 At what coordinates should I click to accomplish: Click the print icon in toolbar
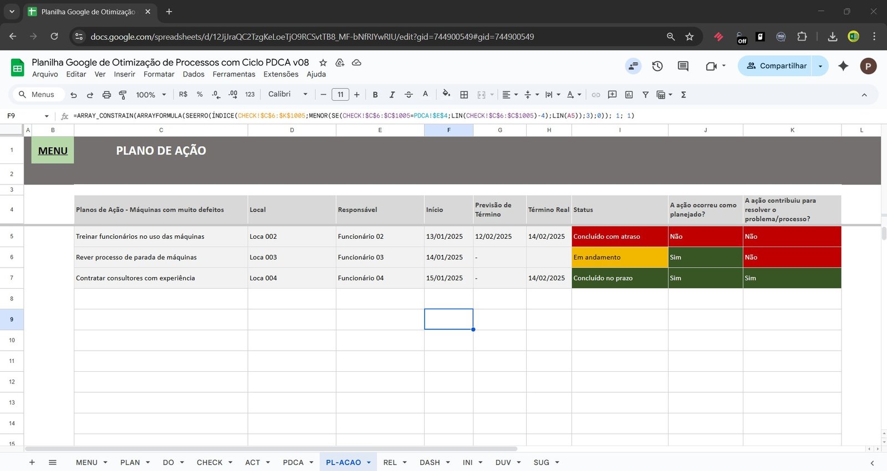(106, 95)
